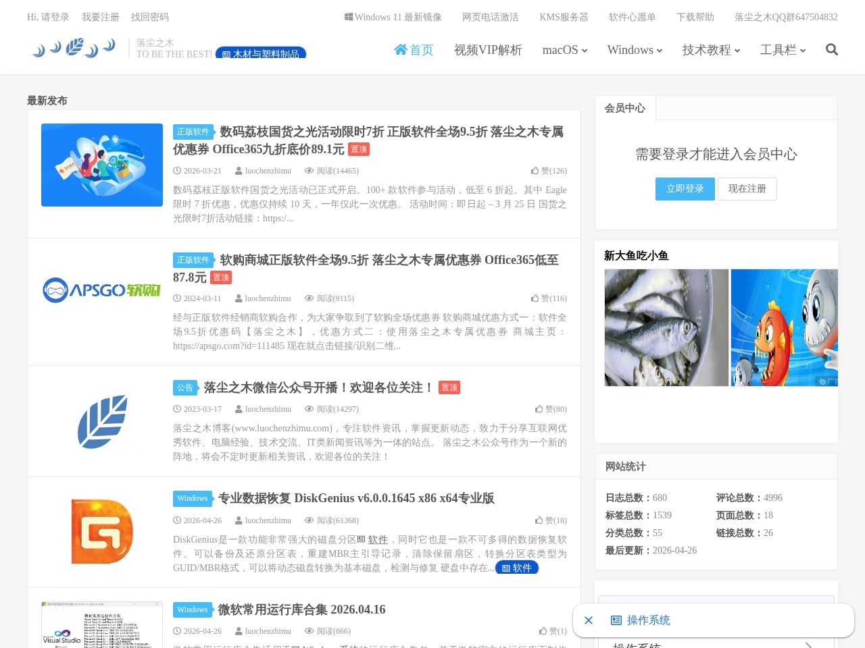Click the 落尘之木QQ群647504832 link
Viewport: 865px width, 648px height.
coord(786,17)
